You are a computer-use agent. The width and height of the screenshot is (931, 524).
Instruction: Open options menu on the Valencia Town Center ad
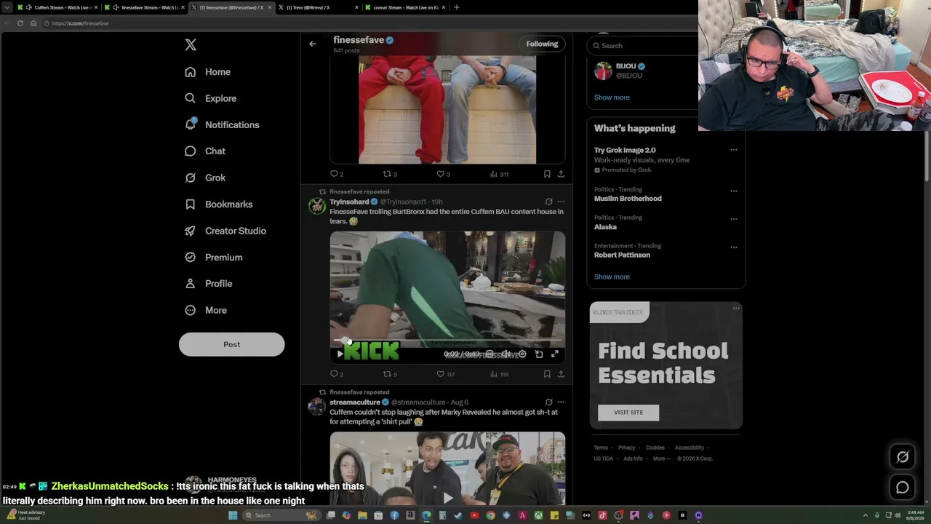pyautogui.click(x=736, y=309)
